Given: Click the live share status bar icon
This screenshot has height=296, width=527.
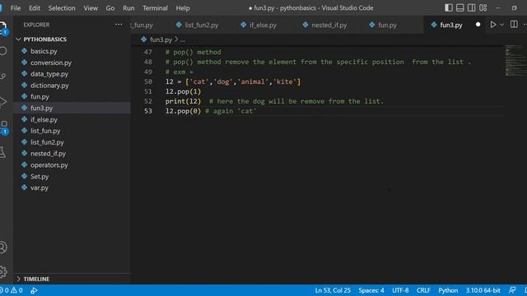Looking at the screenshot, I should tap(34, 290).
